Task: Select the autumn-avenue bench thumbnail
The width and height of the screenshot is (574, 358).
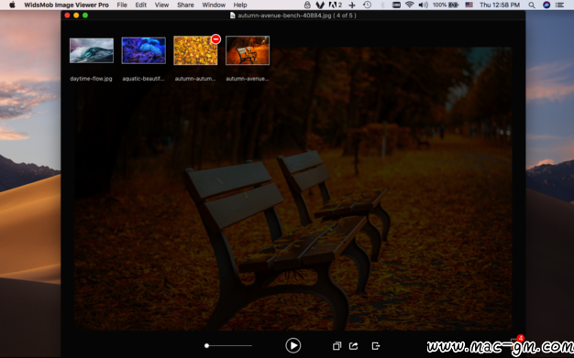Action: [x=248, y=50]
